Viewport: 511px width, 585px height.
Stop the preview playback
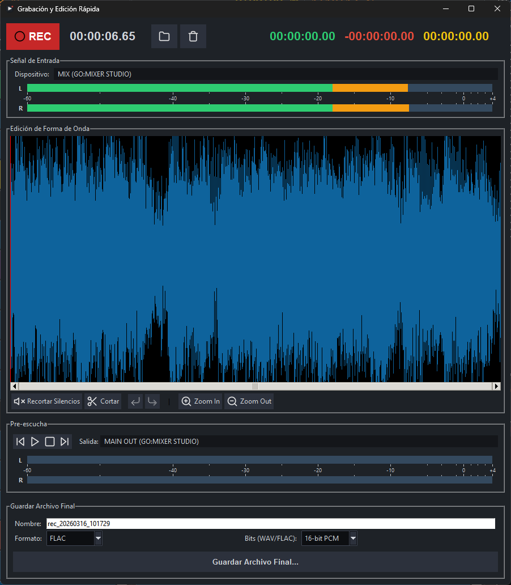[50, 442]
